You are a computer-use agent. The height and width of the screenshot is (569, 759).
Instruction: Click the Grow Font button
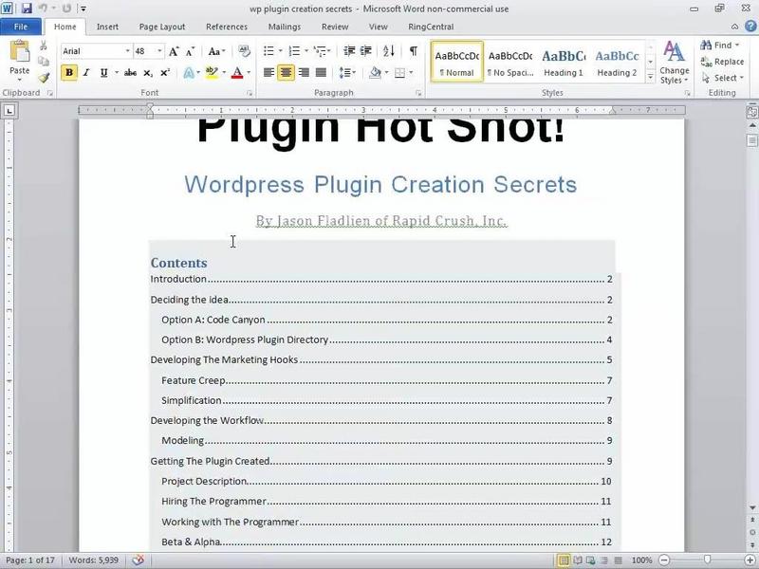pyautogui.click(x=174, y=51)
